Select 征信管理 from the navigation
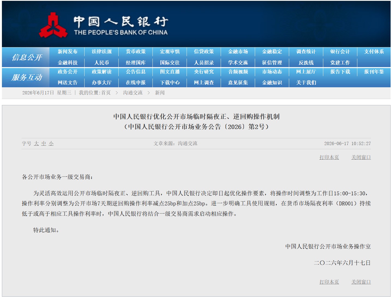The image size is (392, 297). click(x=272, y=63)
